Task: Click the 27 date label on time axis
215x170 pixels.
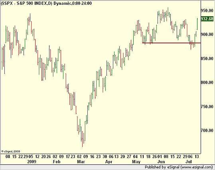Action: pos(129,156)
